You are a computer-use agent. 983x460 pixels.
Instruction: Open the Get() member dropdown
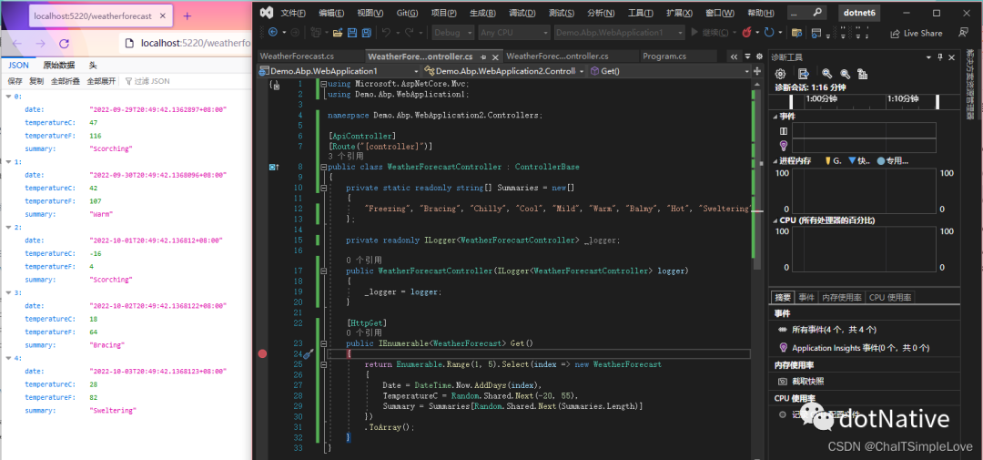(x=668, y=71)
